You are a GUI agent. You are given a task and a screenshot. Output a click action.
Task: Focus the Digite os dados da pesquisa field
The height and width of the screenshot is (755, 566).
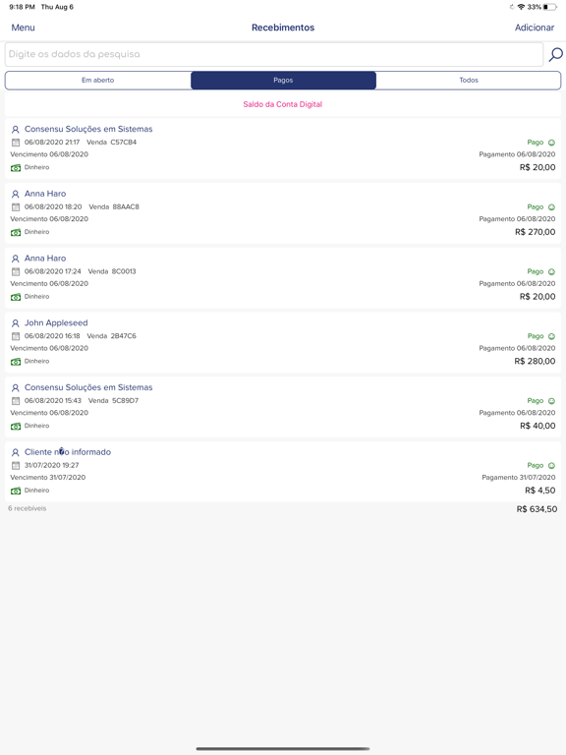point(274,54)
